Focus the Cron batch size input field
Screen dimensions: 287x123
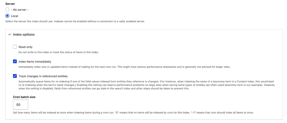tap(20, 105)
